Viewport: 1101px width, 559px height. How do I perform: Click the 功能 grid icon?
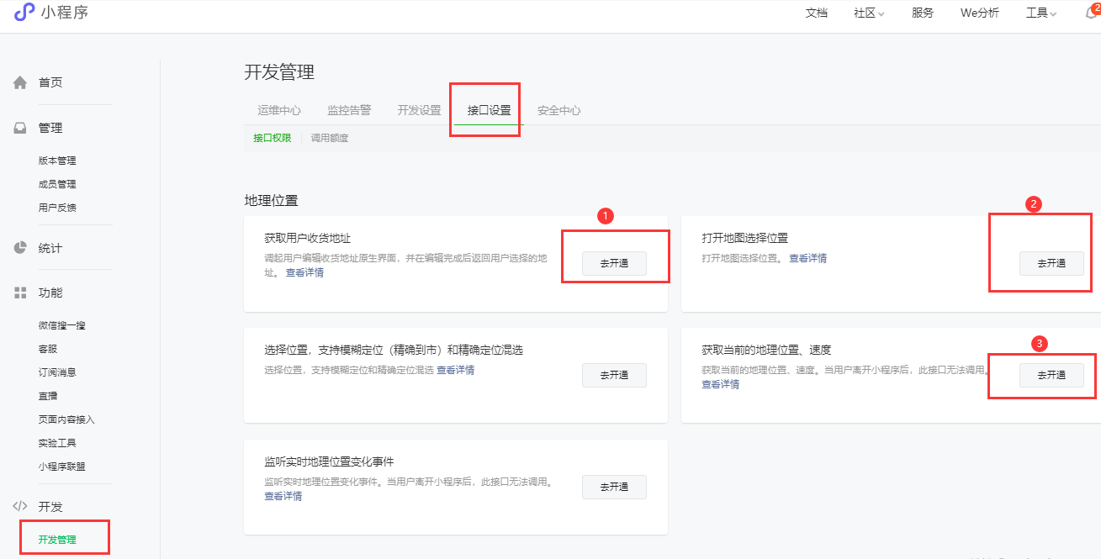20,293
